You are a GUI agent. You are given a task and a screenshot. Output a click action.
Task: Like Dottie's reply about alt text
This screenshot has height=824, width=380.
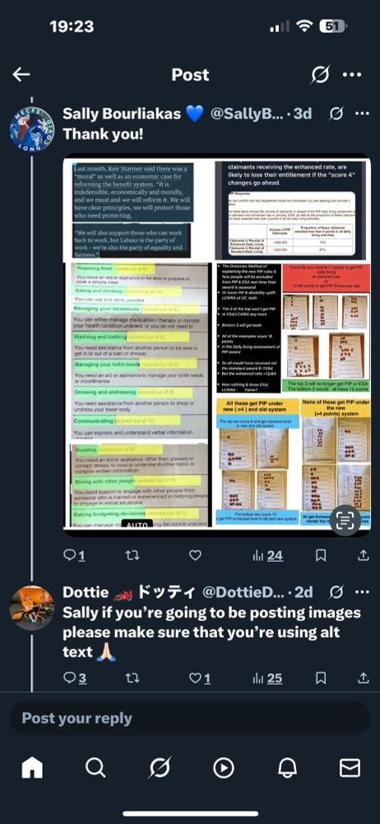(199, 678)
